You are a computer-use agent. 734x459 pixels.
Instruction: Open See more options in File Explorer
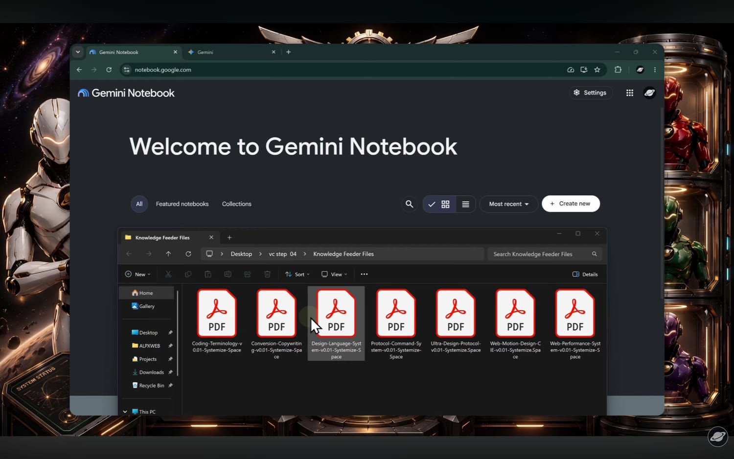[x=364, y=274]
